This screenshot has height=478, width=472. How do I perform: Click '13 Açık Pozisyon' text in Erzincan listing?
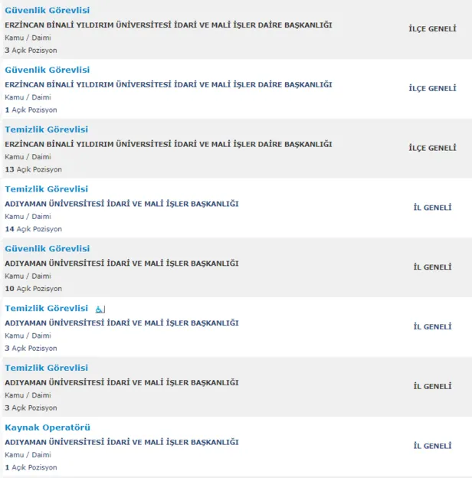33,169
